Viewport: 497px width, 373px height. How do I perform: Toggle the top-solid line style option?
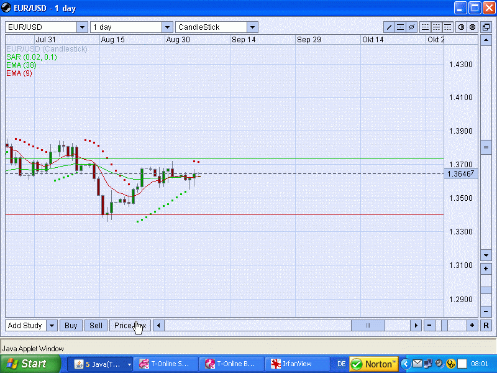pos(447,27)
